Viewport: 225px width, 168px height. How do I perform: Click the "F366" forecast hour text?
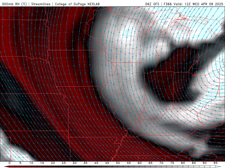tap(168, 4)
